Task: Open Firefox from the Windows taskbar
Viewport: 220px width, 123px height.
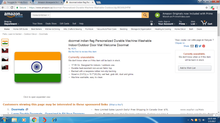Action: [44, 119]
